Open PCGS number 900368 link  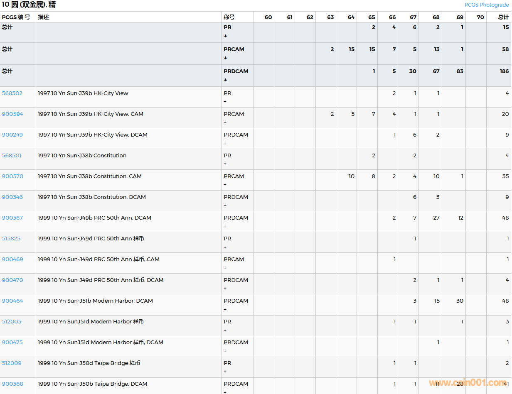coord(12,384)
